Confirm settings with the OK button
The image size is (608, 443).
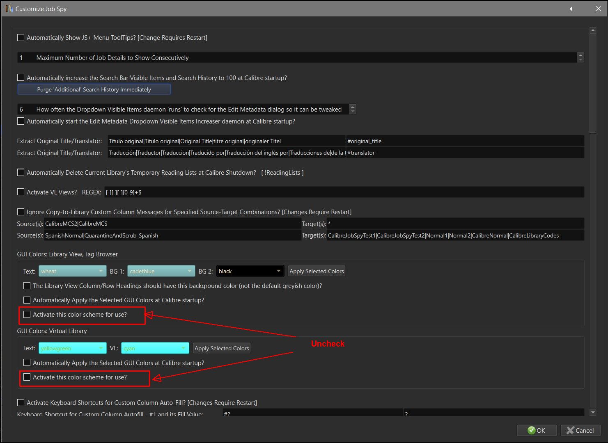pos(537,430)
